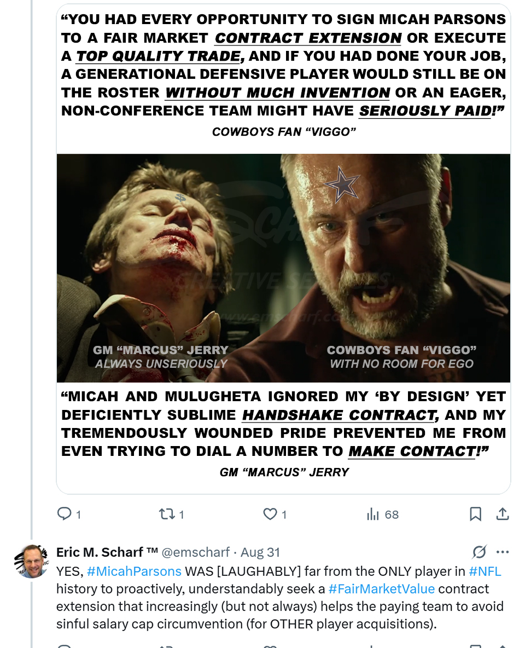Screen dimensions: 525x648
Task: Repost the meme tweet
Action: (165, 514)
